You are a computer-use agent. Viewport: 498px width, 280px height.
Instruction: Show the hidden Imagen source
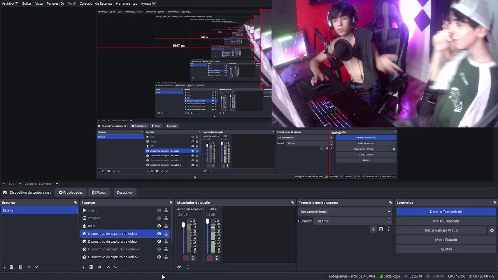pos(159,218)
